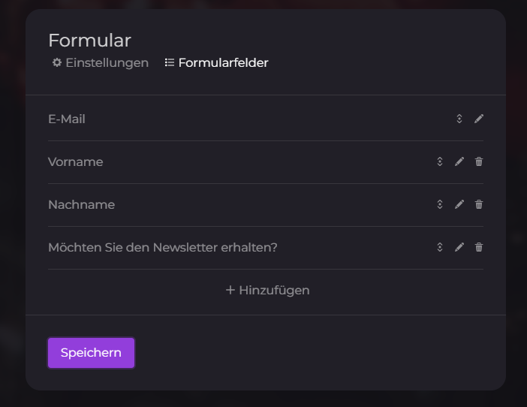Image resolution: width=527 pixels, height=407 pixels.
Task: Switch to the Einstellungen tab
Action: pyautogui.click(x=100, y=63)
